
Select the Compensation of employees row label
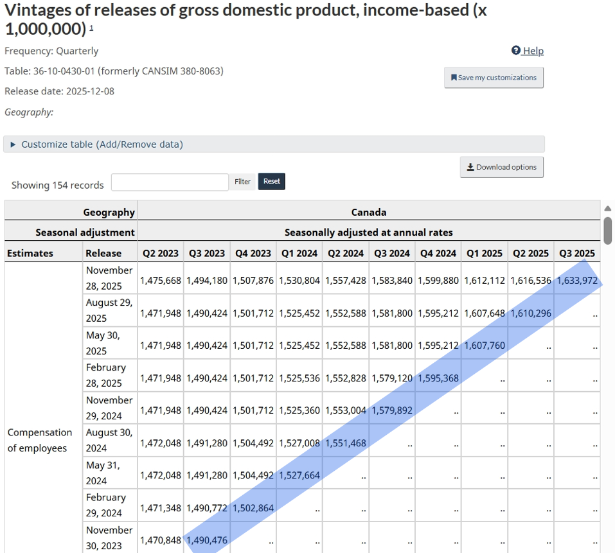(40, 440)
